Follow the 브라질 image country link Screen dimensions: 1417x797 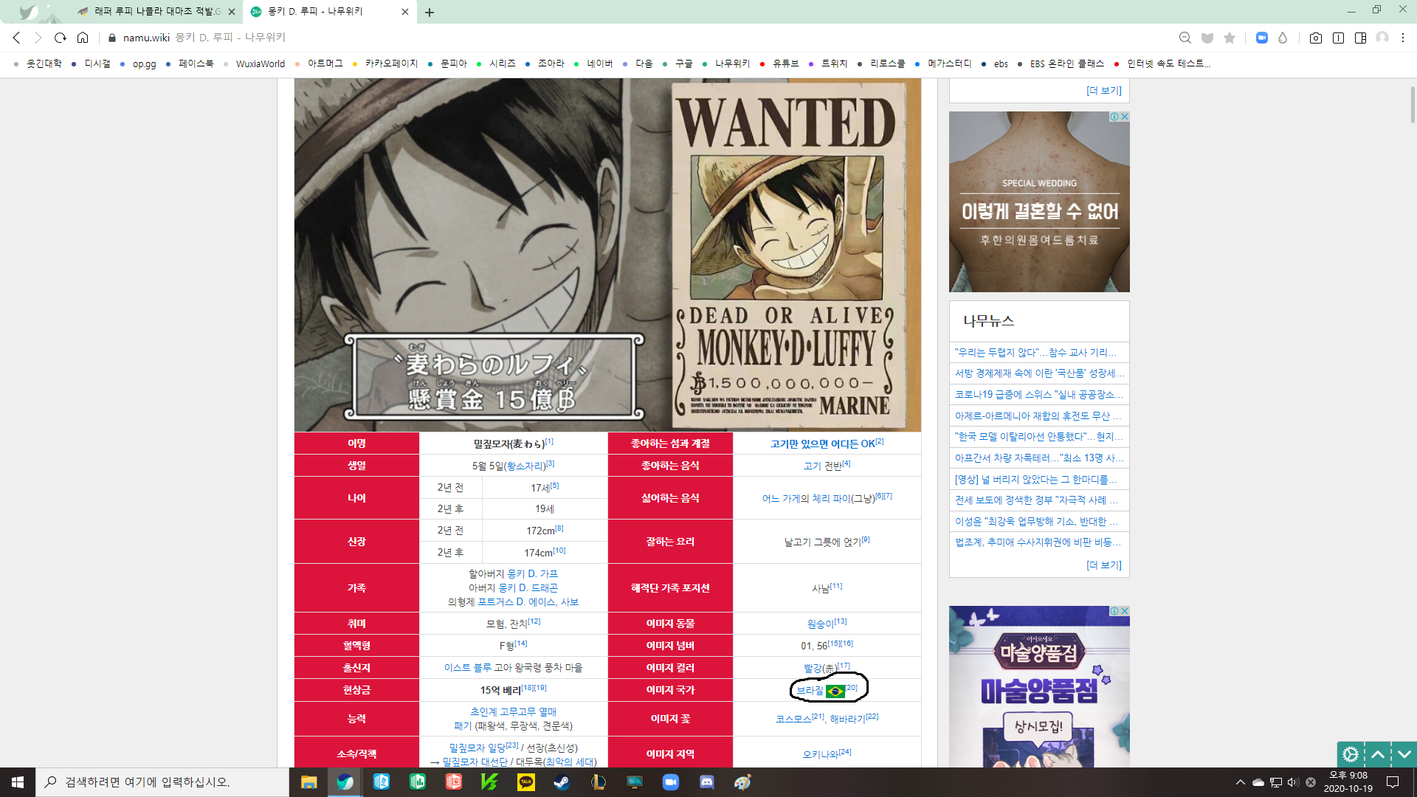coord(810,691)
